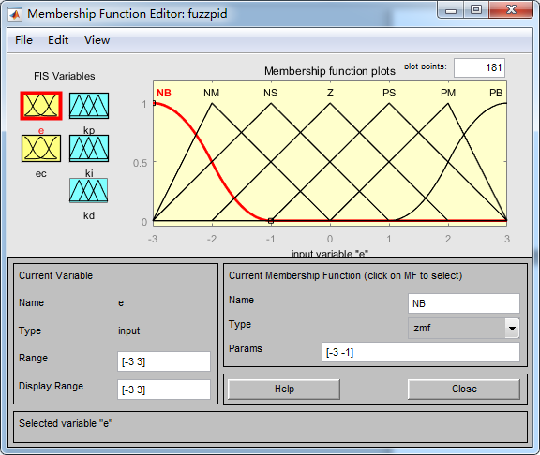Minimize the Membership Function Editor window
540x455 pixels.
[x=450, y=10]
